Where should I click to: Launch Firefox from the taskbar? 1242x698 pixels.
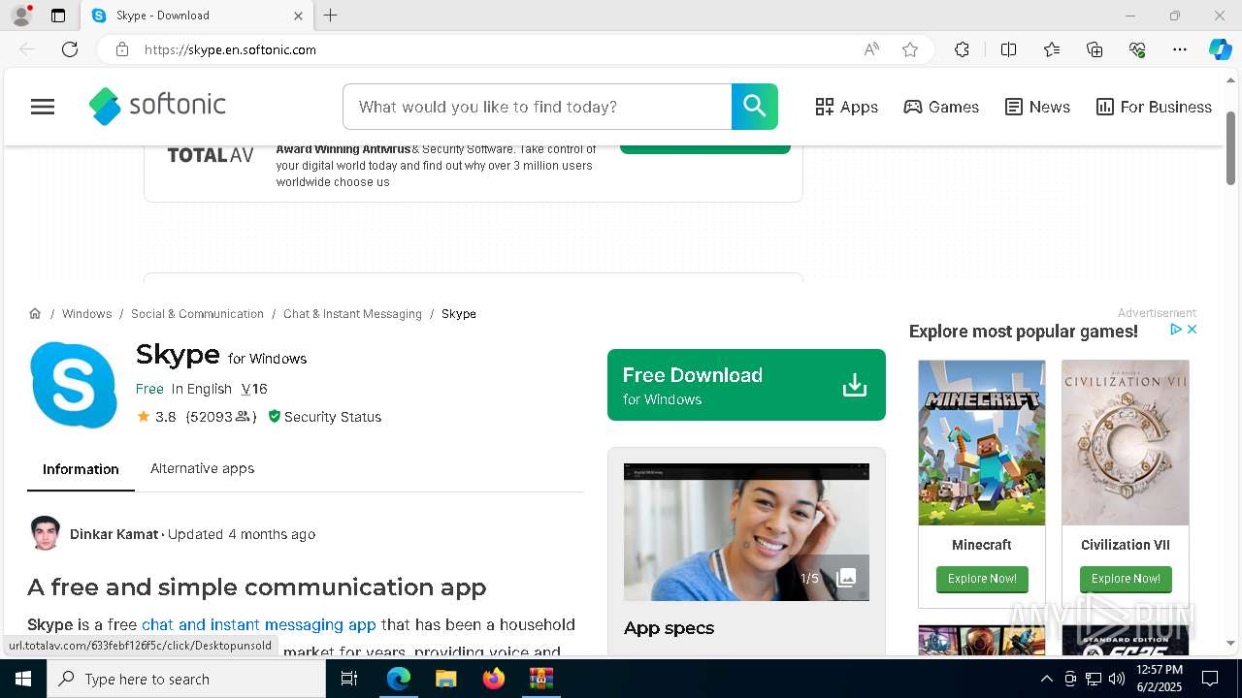494,679
